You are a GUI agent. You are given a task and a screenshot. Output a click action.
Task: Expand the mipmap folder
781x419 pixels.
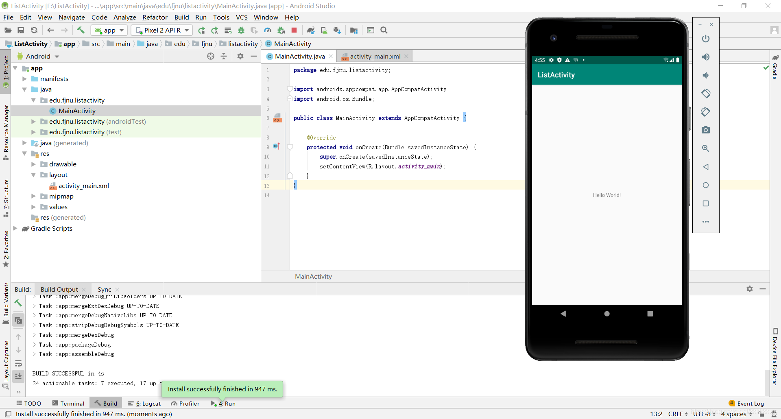coord(33,196)
